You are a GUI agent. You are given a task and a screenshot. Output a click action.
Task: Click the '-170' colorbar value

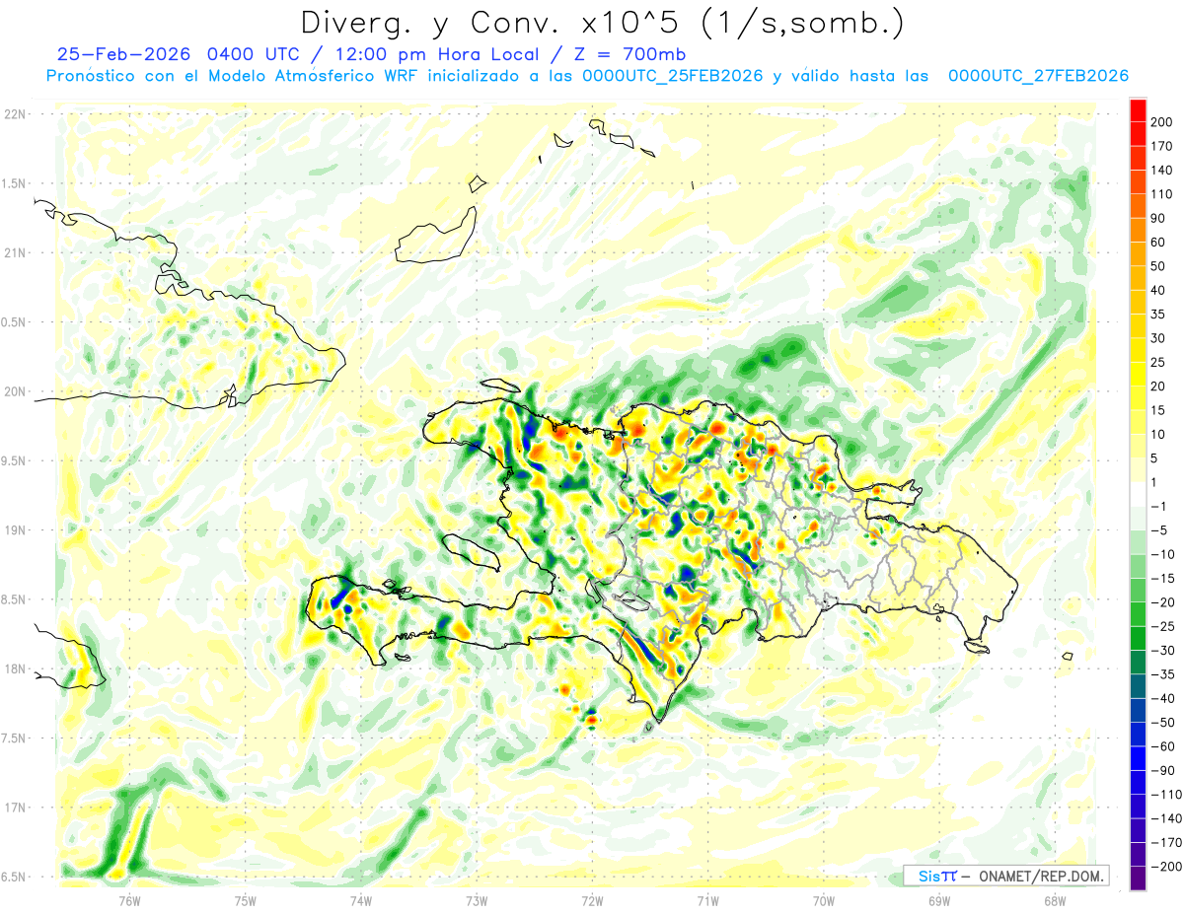pos(1166,842)
